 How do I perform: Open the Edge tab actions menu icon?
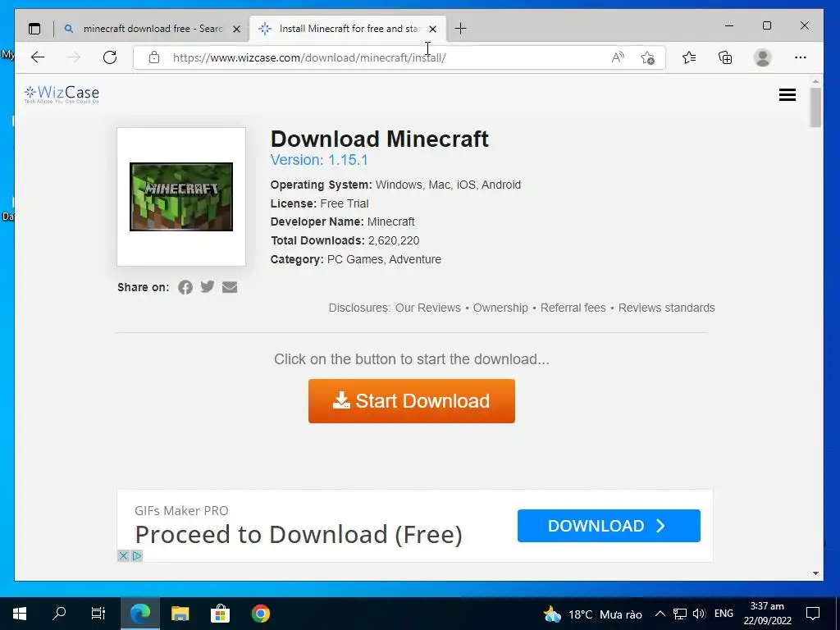point(34,29)
